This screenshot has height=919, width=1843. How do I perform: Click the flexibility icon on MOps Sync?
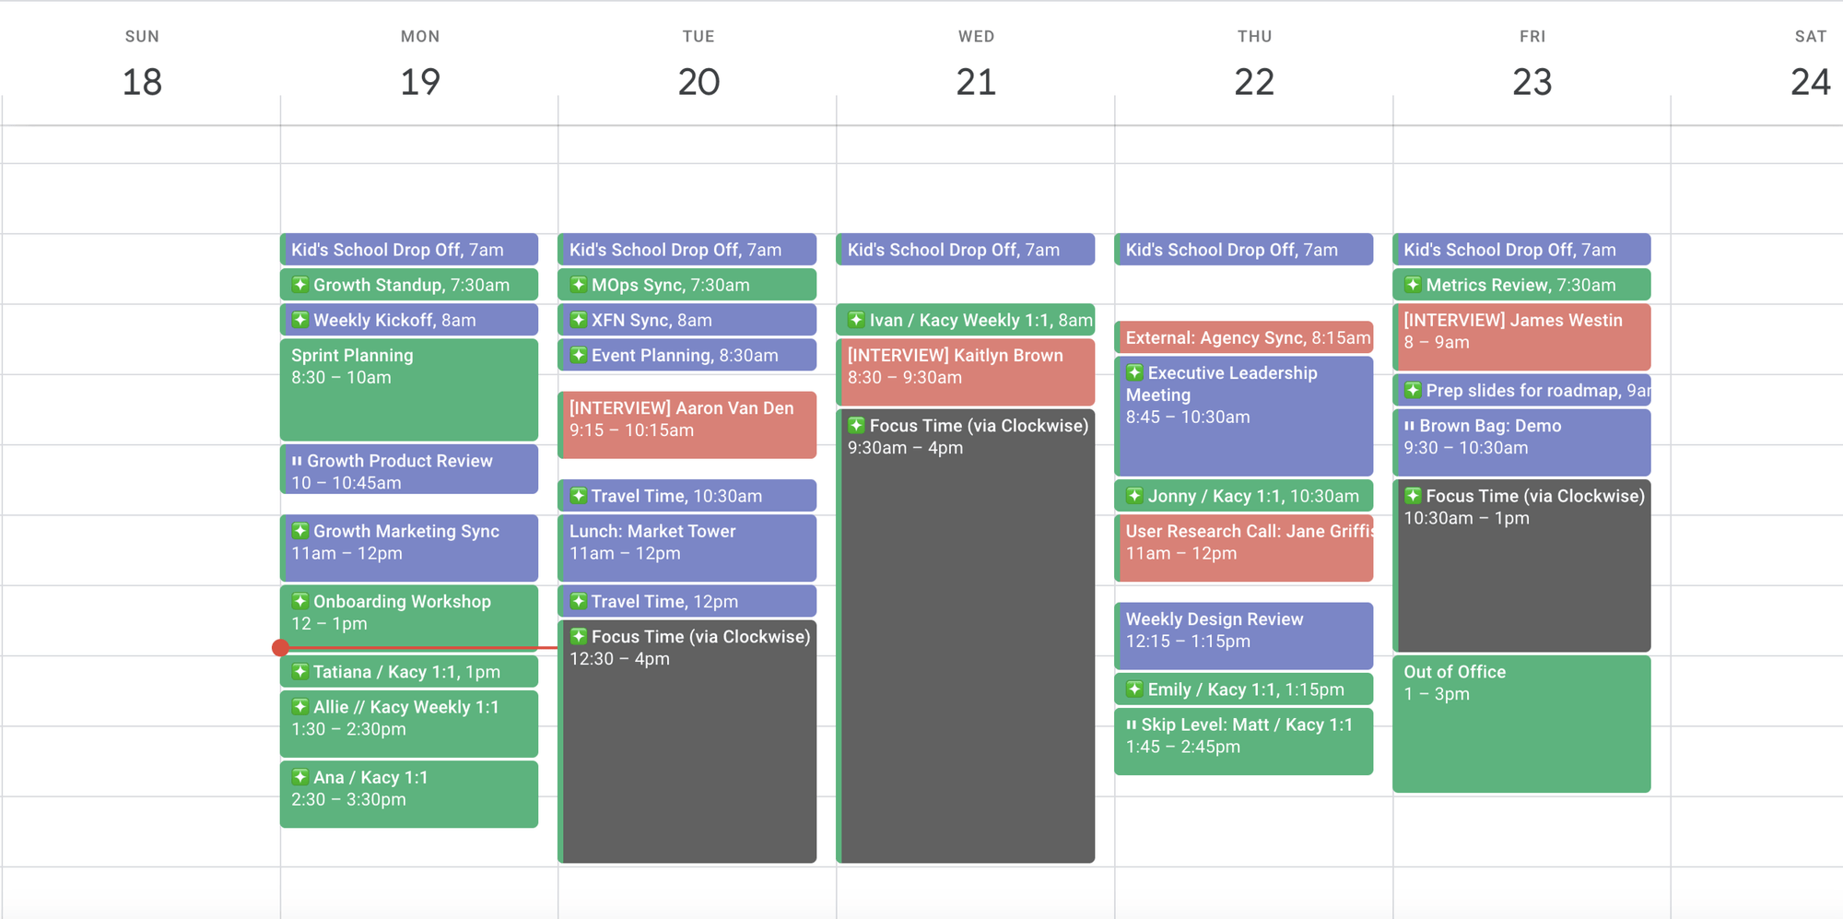pyautogui.click(x=580, y=285)
